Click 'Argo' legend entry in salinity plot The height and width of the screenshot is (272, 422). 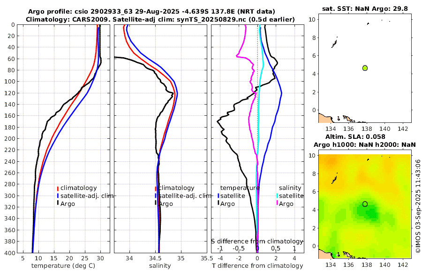(x=166, y=204)
